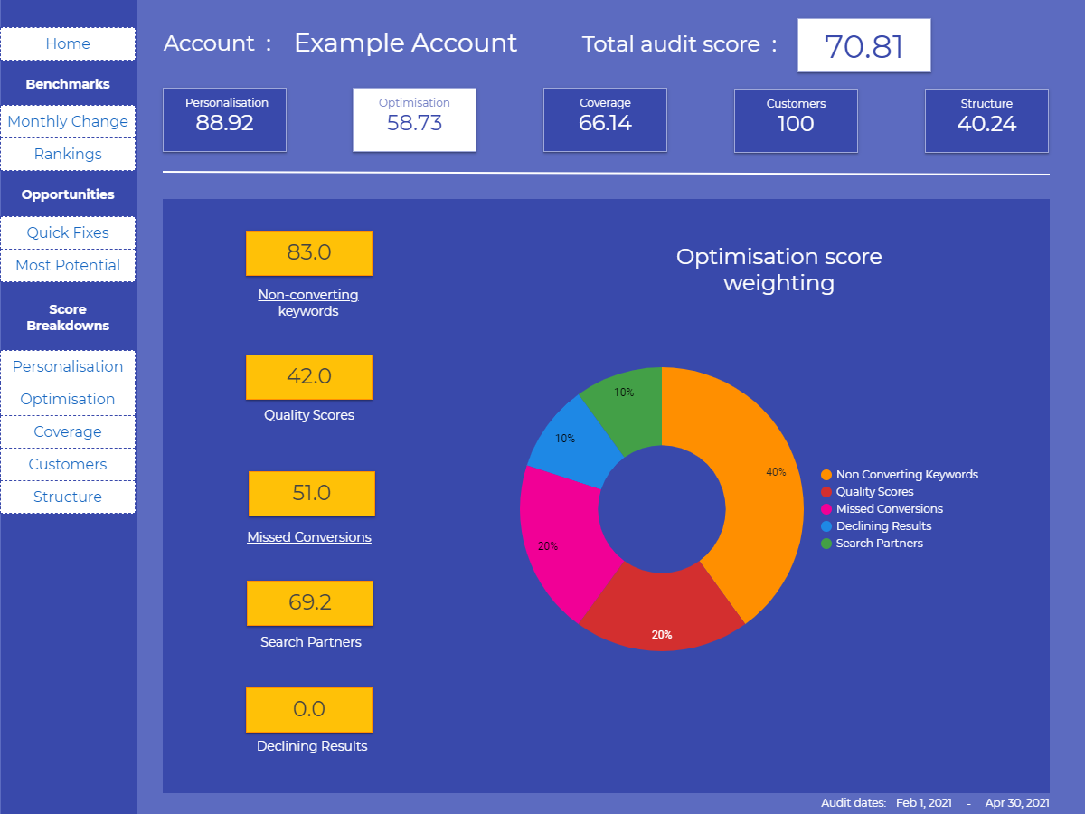Click the 'Quality Scores' legend label
The width and height of the screenshot is (1085, 814).
coord(875,492)
